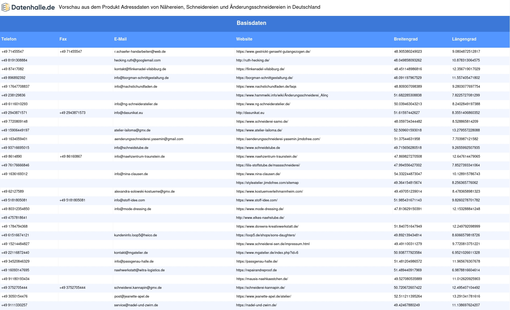Select email kontakt@flinkenadel-vilsbiburg.de
Image resolution: width=510 pixels, height=310 pixels.
coord(140,69)
